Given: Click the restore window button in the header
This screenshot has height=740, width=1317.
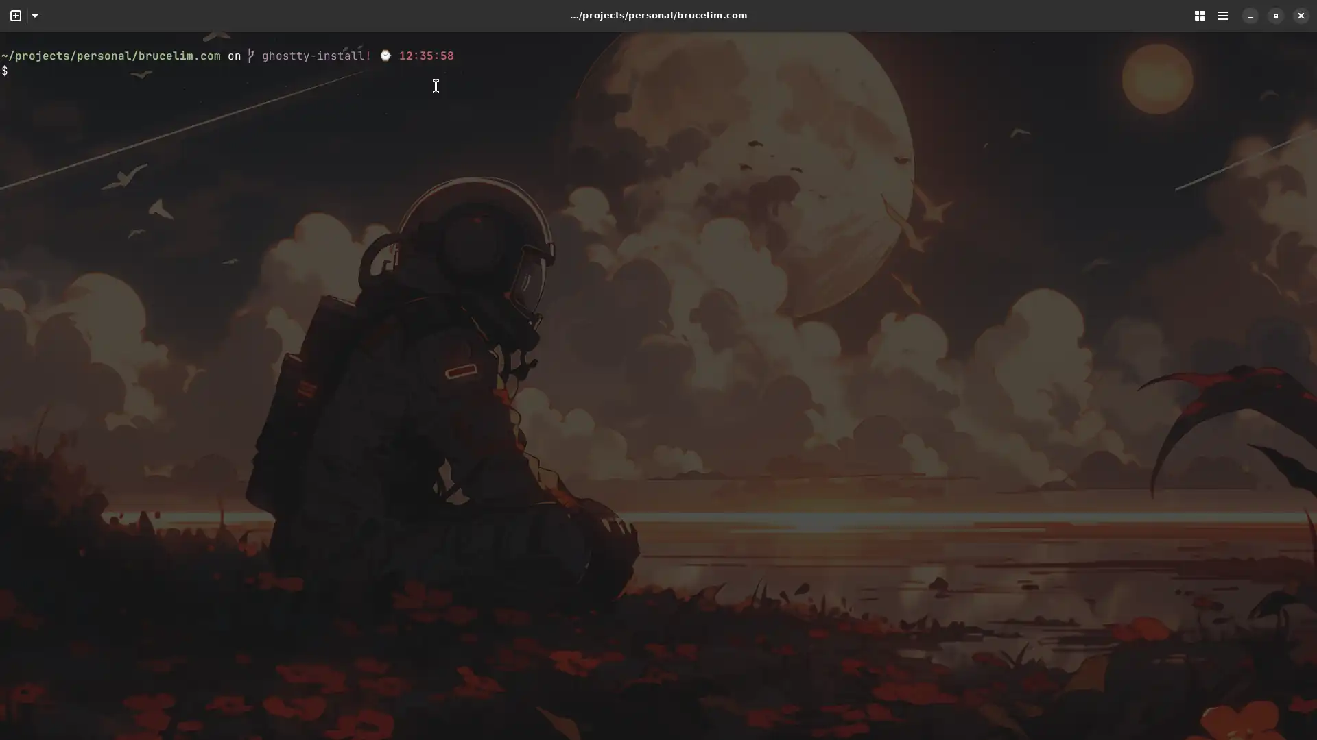Looking at the screenshot, I should click(x=1274, y=15).
